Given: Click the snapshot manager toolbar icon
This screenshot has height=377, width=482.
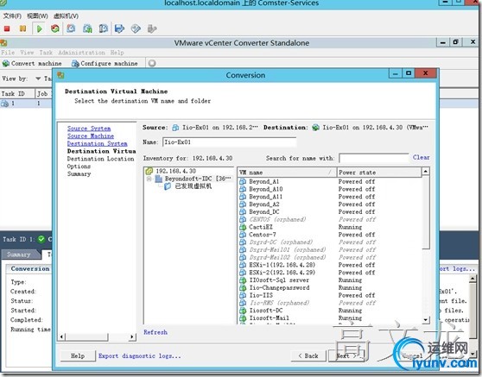Looking at the screenshot, I should (x=104, y=28).
